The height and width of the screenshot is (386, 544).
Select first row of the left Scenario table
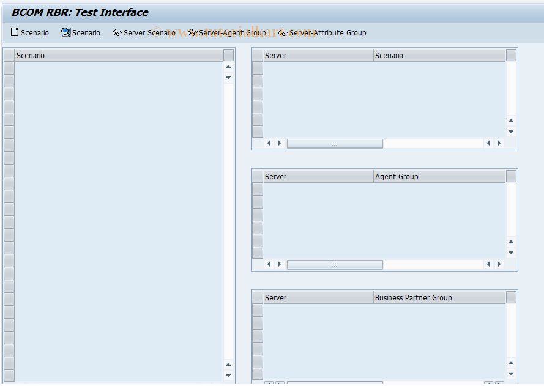[x=9, y=68]
